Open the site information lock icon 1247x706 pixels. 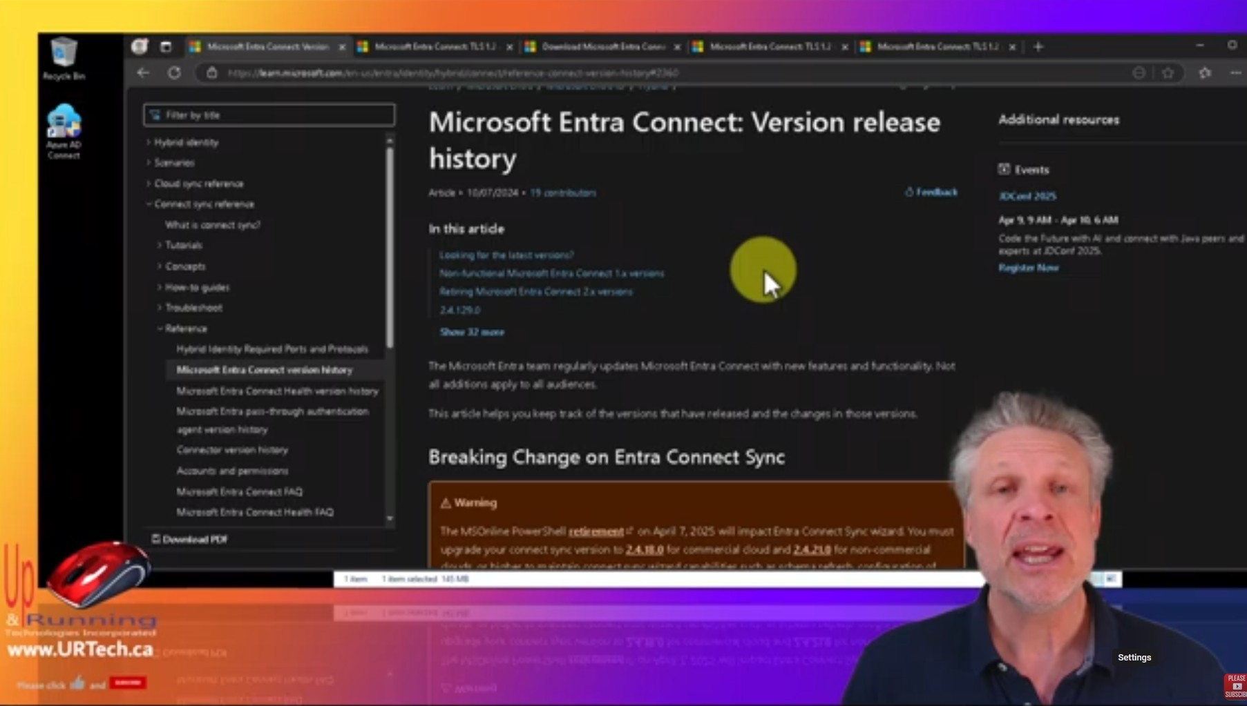click(x=212, y=72)
